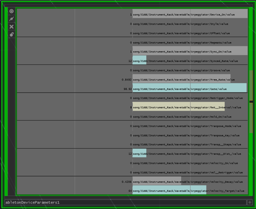This screenshot has height=209, width=256.
Task: Select the Transp__Steps/value channel
Action: [x=187, y=144]
